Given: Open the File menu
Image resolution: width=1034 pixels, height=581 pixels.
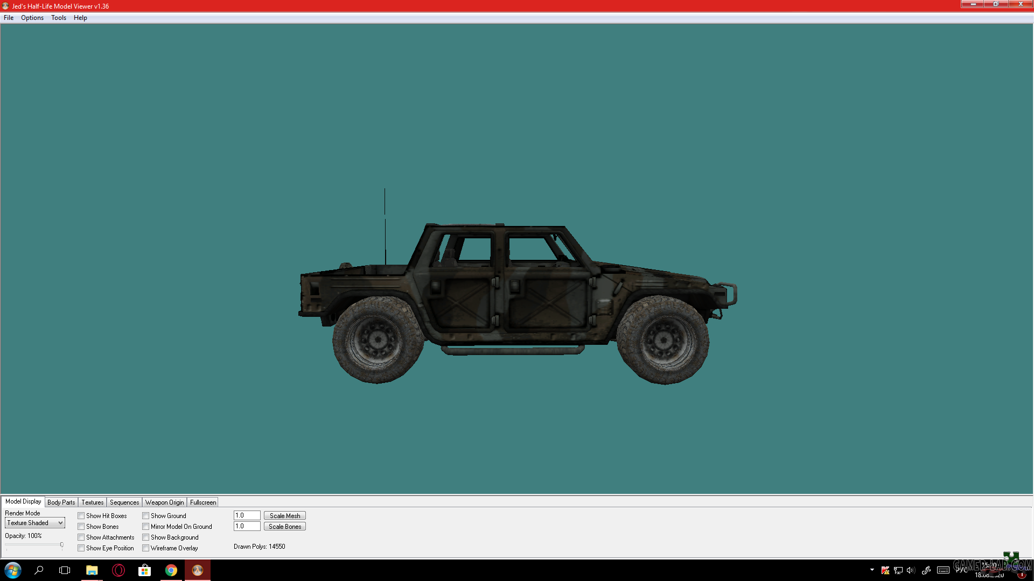Looking at the screenshot, I should click(9, 18).
